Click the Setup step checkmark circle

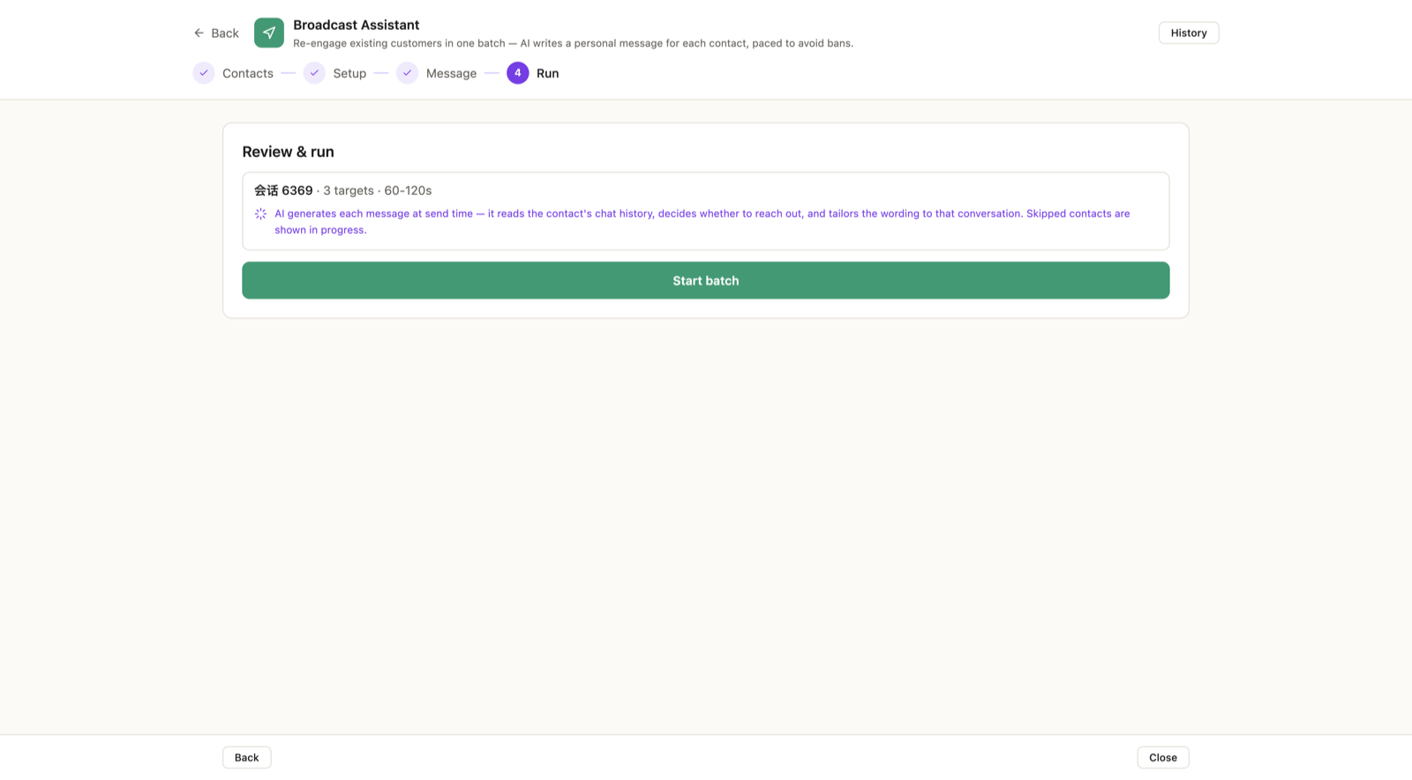(x=314, y=73)
